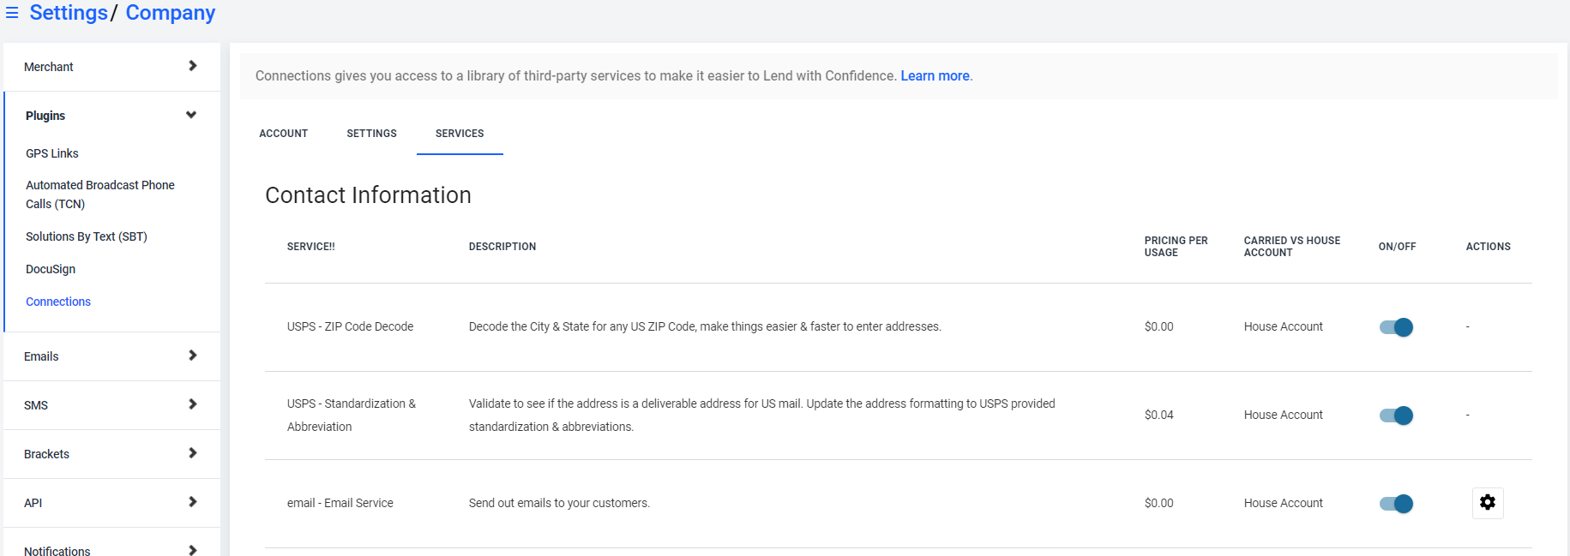Select USPS - ZIP Code Decode service name
Screen dimensions: 1570x556
[x=350, y=326]
